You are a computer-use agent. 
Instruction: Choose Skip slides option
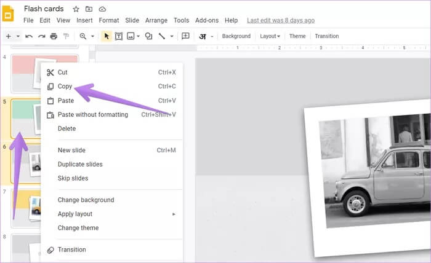[111, 178]
